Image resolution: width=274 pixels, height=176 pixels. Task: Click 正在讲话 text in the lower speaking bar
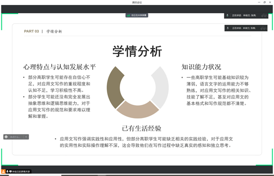(237, 28)
